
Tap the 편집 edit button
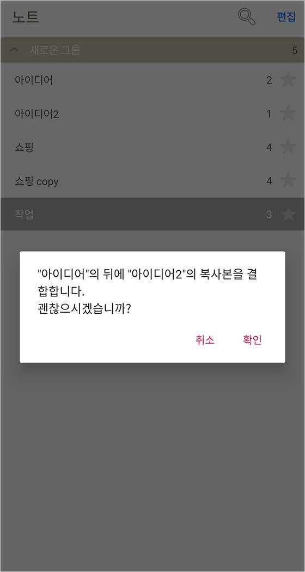point(286,17)
